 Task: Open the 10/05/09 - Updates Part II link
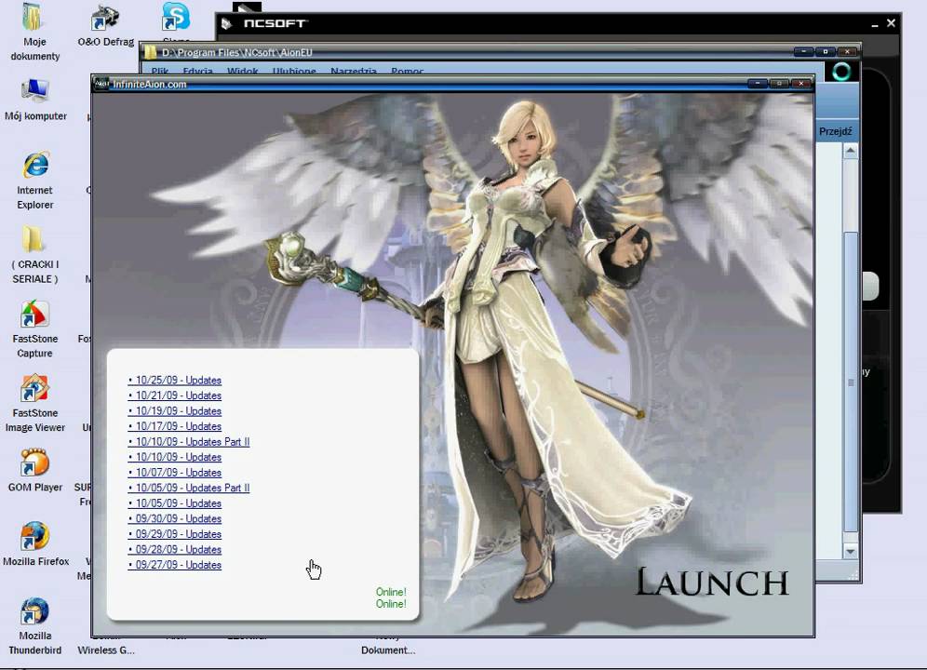click(x=189, y=488)
